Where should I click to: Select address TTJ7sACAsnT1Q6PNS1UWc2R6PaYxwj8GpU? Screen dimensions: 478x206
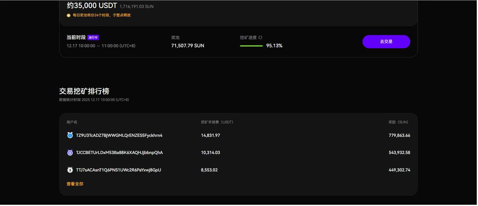coord(118,170)
